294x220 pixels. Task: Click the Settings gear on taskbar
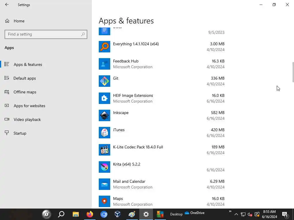pos(146,214)
